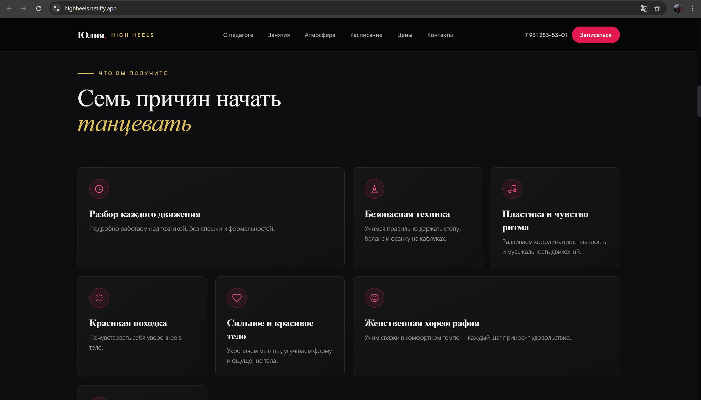Click text Подробно работаем над техникой
Screen dimensions: 701x400
coord(182,229)
